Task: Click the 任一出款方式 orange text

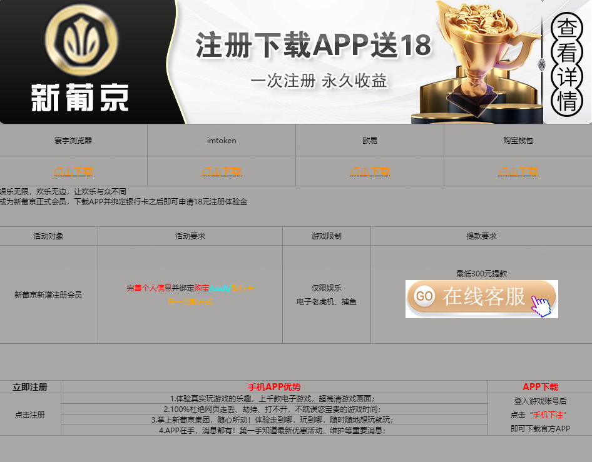Action: click(x=190, y=302)
